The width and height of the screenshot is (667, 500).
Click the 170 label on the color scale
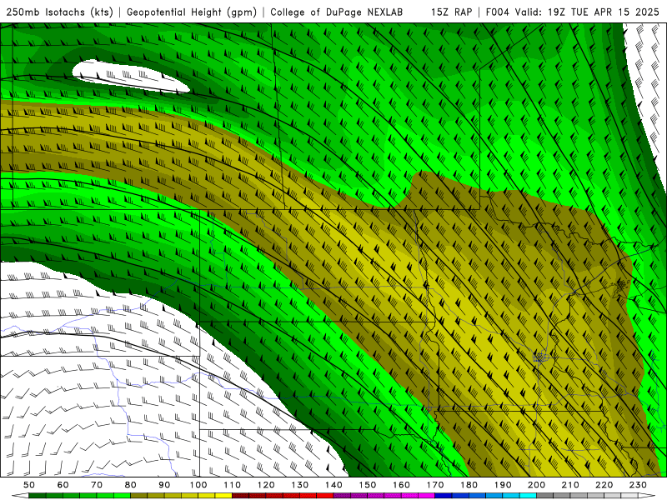pos(435,485)
